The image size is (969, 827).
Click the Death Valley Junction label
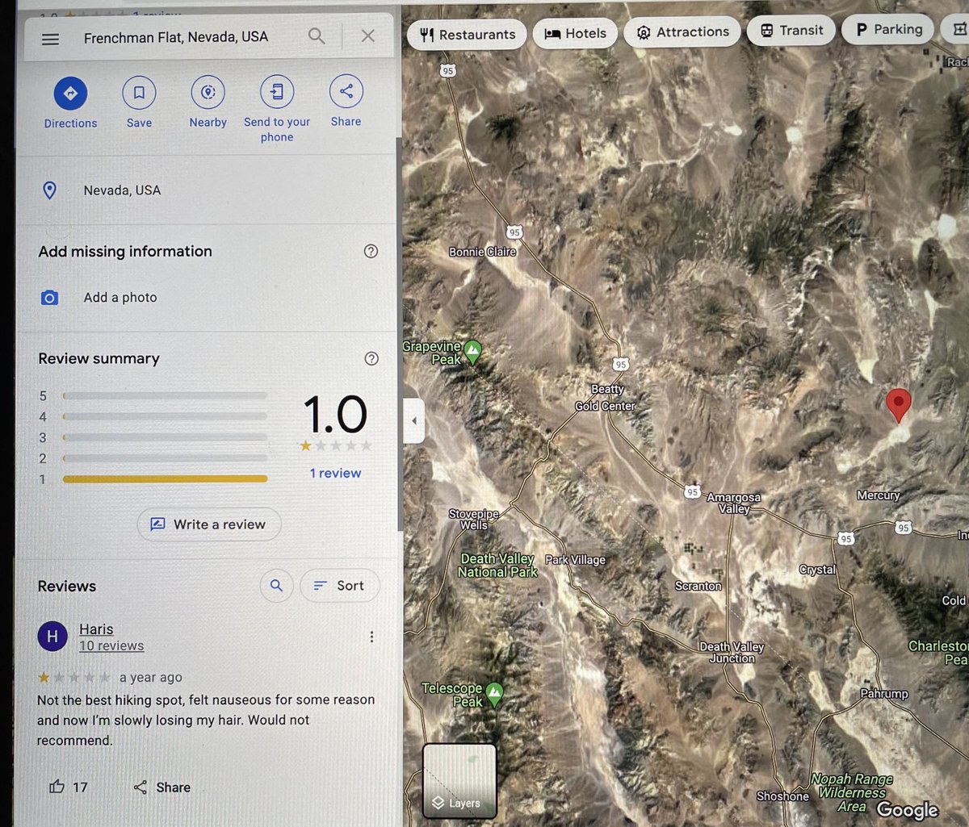[x=732, y=653]
